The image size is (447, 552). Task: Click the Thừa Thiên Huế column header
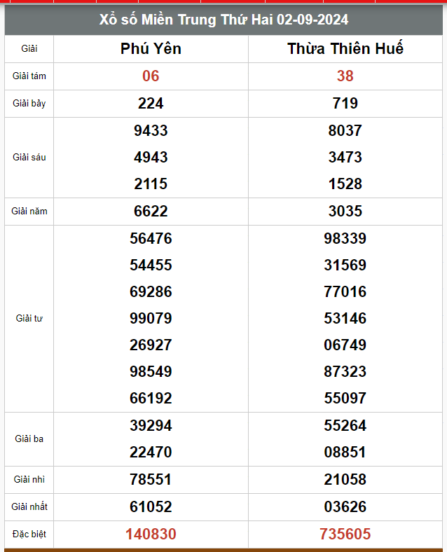tap(345, 48)
